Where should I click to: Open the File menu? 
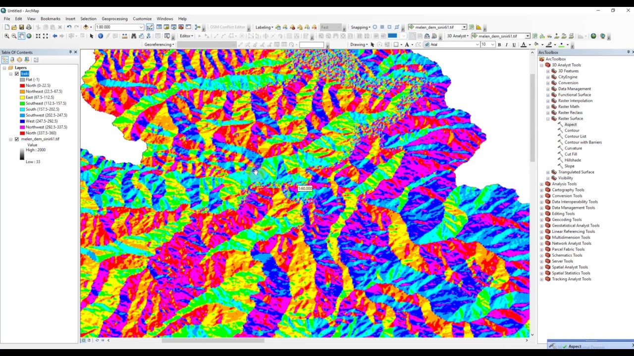click(x=7, y=19)
